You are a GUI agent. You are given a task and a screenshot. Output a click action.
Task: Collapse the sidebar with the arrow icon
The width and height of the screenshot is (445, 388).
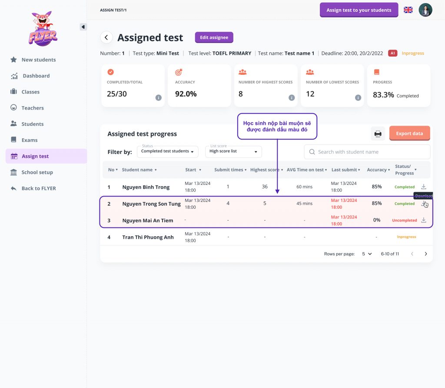pyautogui.click(x=83, y=27)
